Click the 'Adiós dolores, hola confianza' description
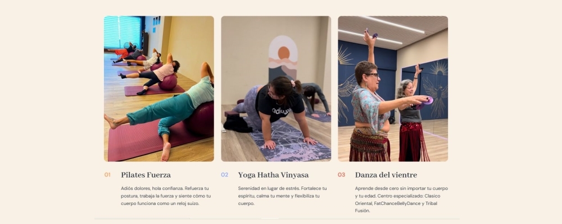Screen dimensions: 562x224 click(x=166, y=196)
